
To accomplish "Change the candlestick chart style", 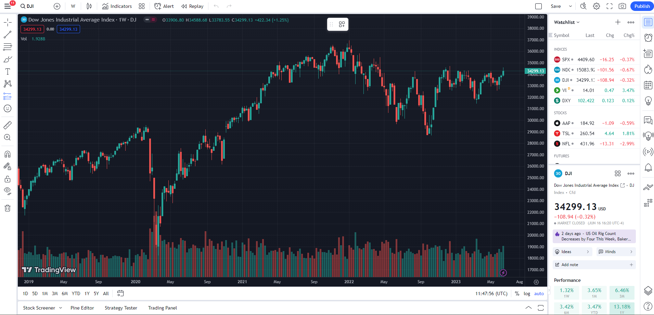I will click(x=89, y=6).
